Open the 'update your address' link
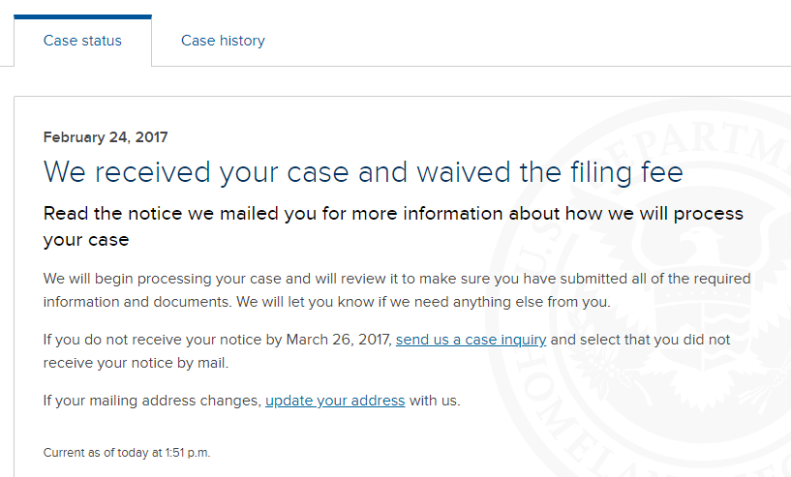 pyautogui.click(x=335, y=401)
